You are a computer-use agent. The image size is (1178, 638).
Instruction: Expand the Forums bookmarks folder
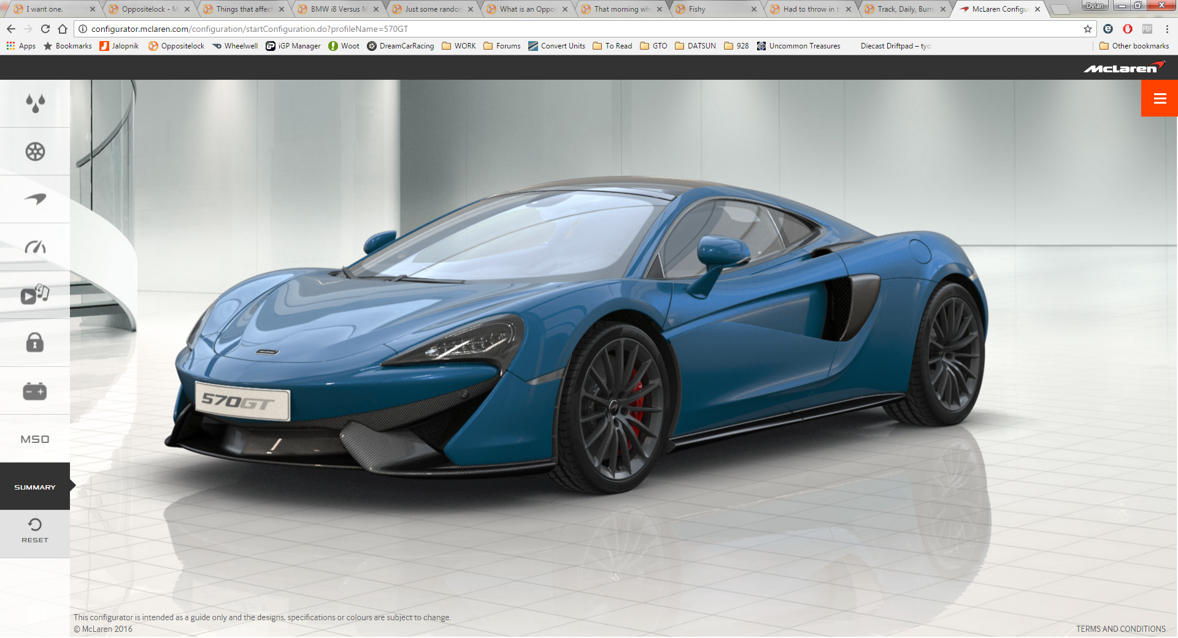pos(502,46)
